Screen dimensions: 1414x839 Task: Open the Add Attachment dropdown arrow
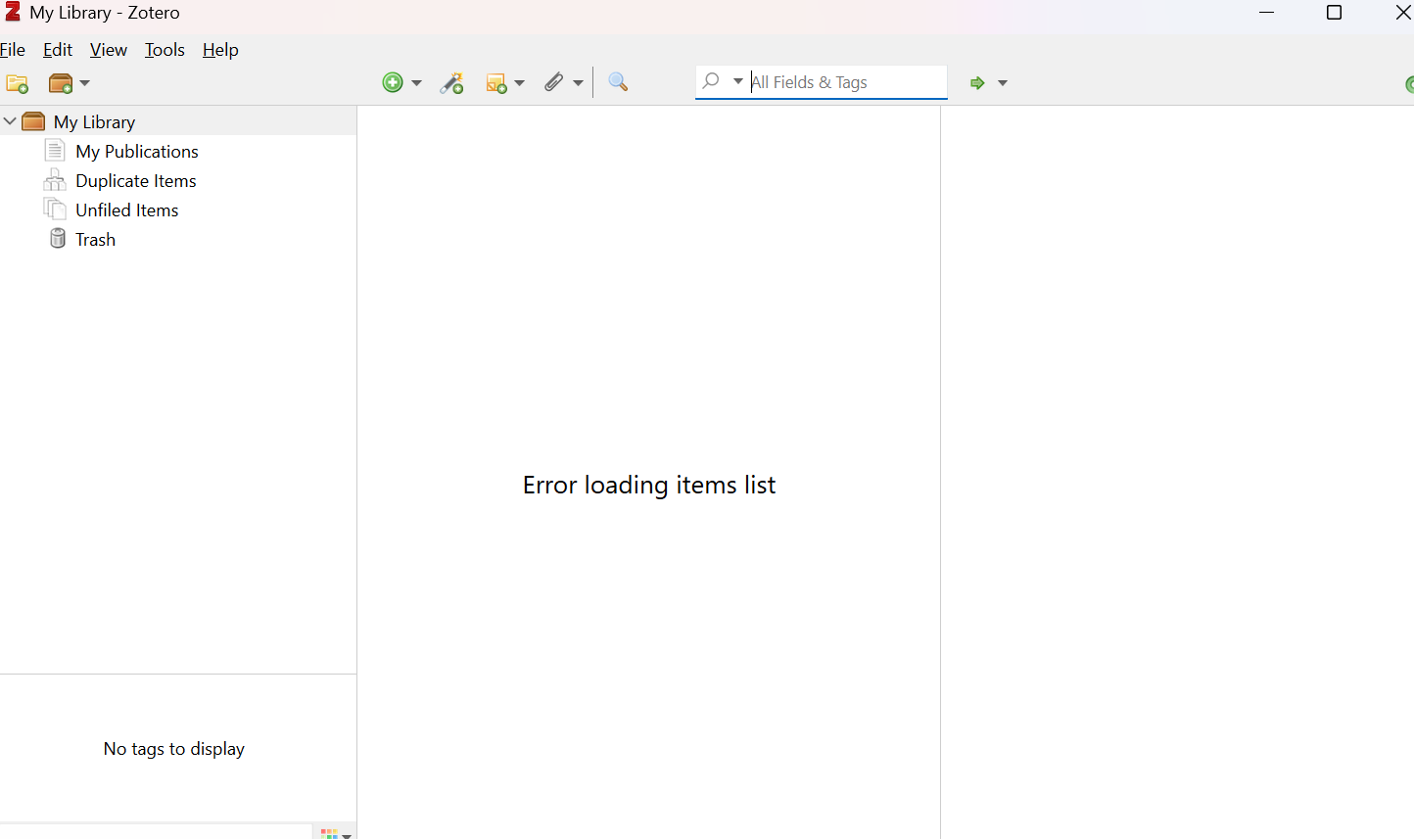point(578,83)
